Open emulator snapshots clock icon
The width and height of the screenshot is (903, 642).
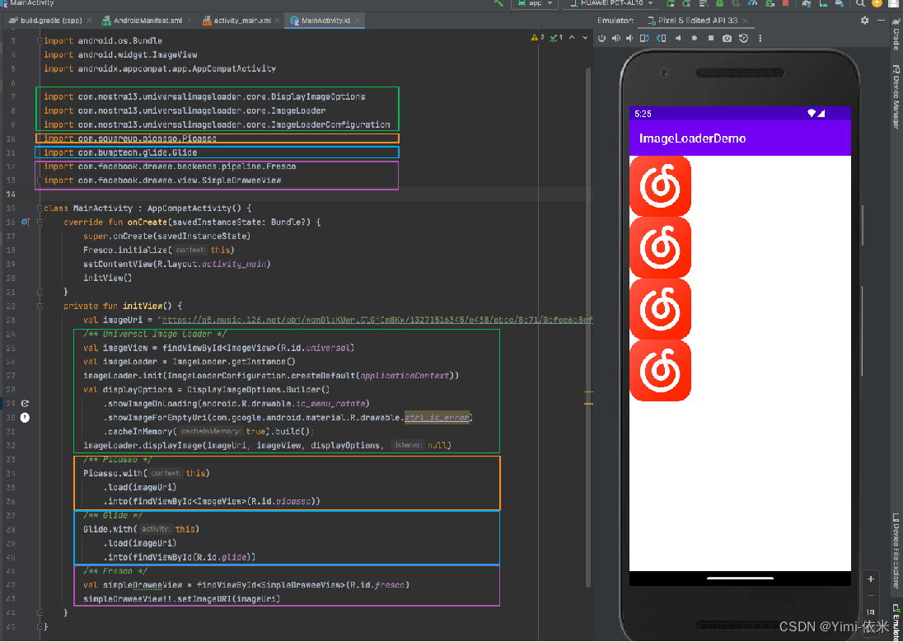click(x=743, y=38)
